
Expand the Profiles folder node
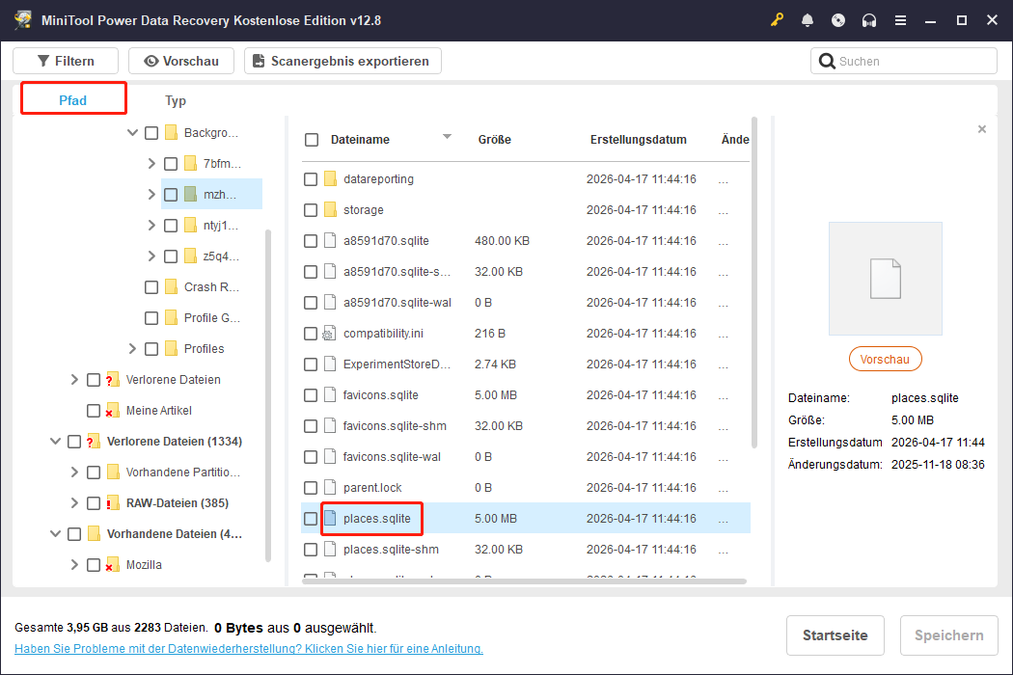(132, 349)
